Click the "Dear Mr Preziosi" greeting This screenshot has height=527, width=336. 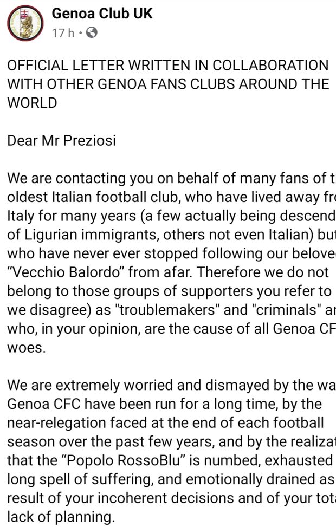tap(61, 141)
